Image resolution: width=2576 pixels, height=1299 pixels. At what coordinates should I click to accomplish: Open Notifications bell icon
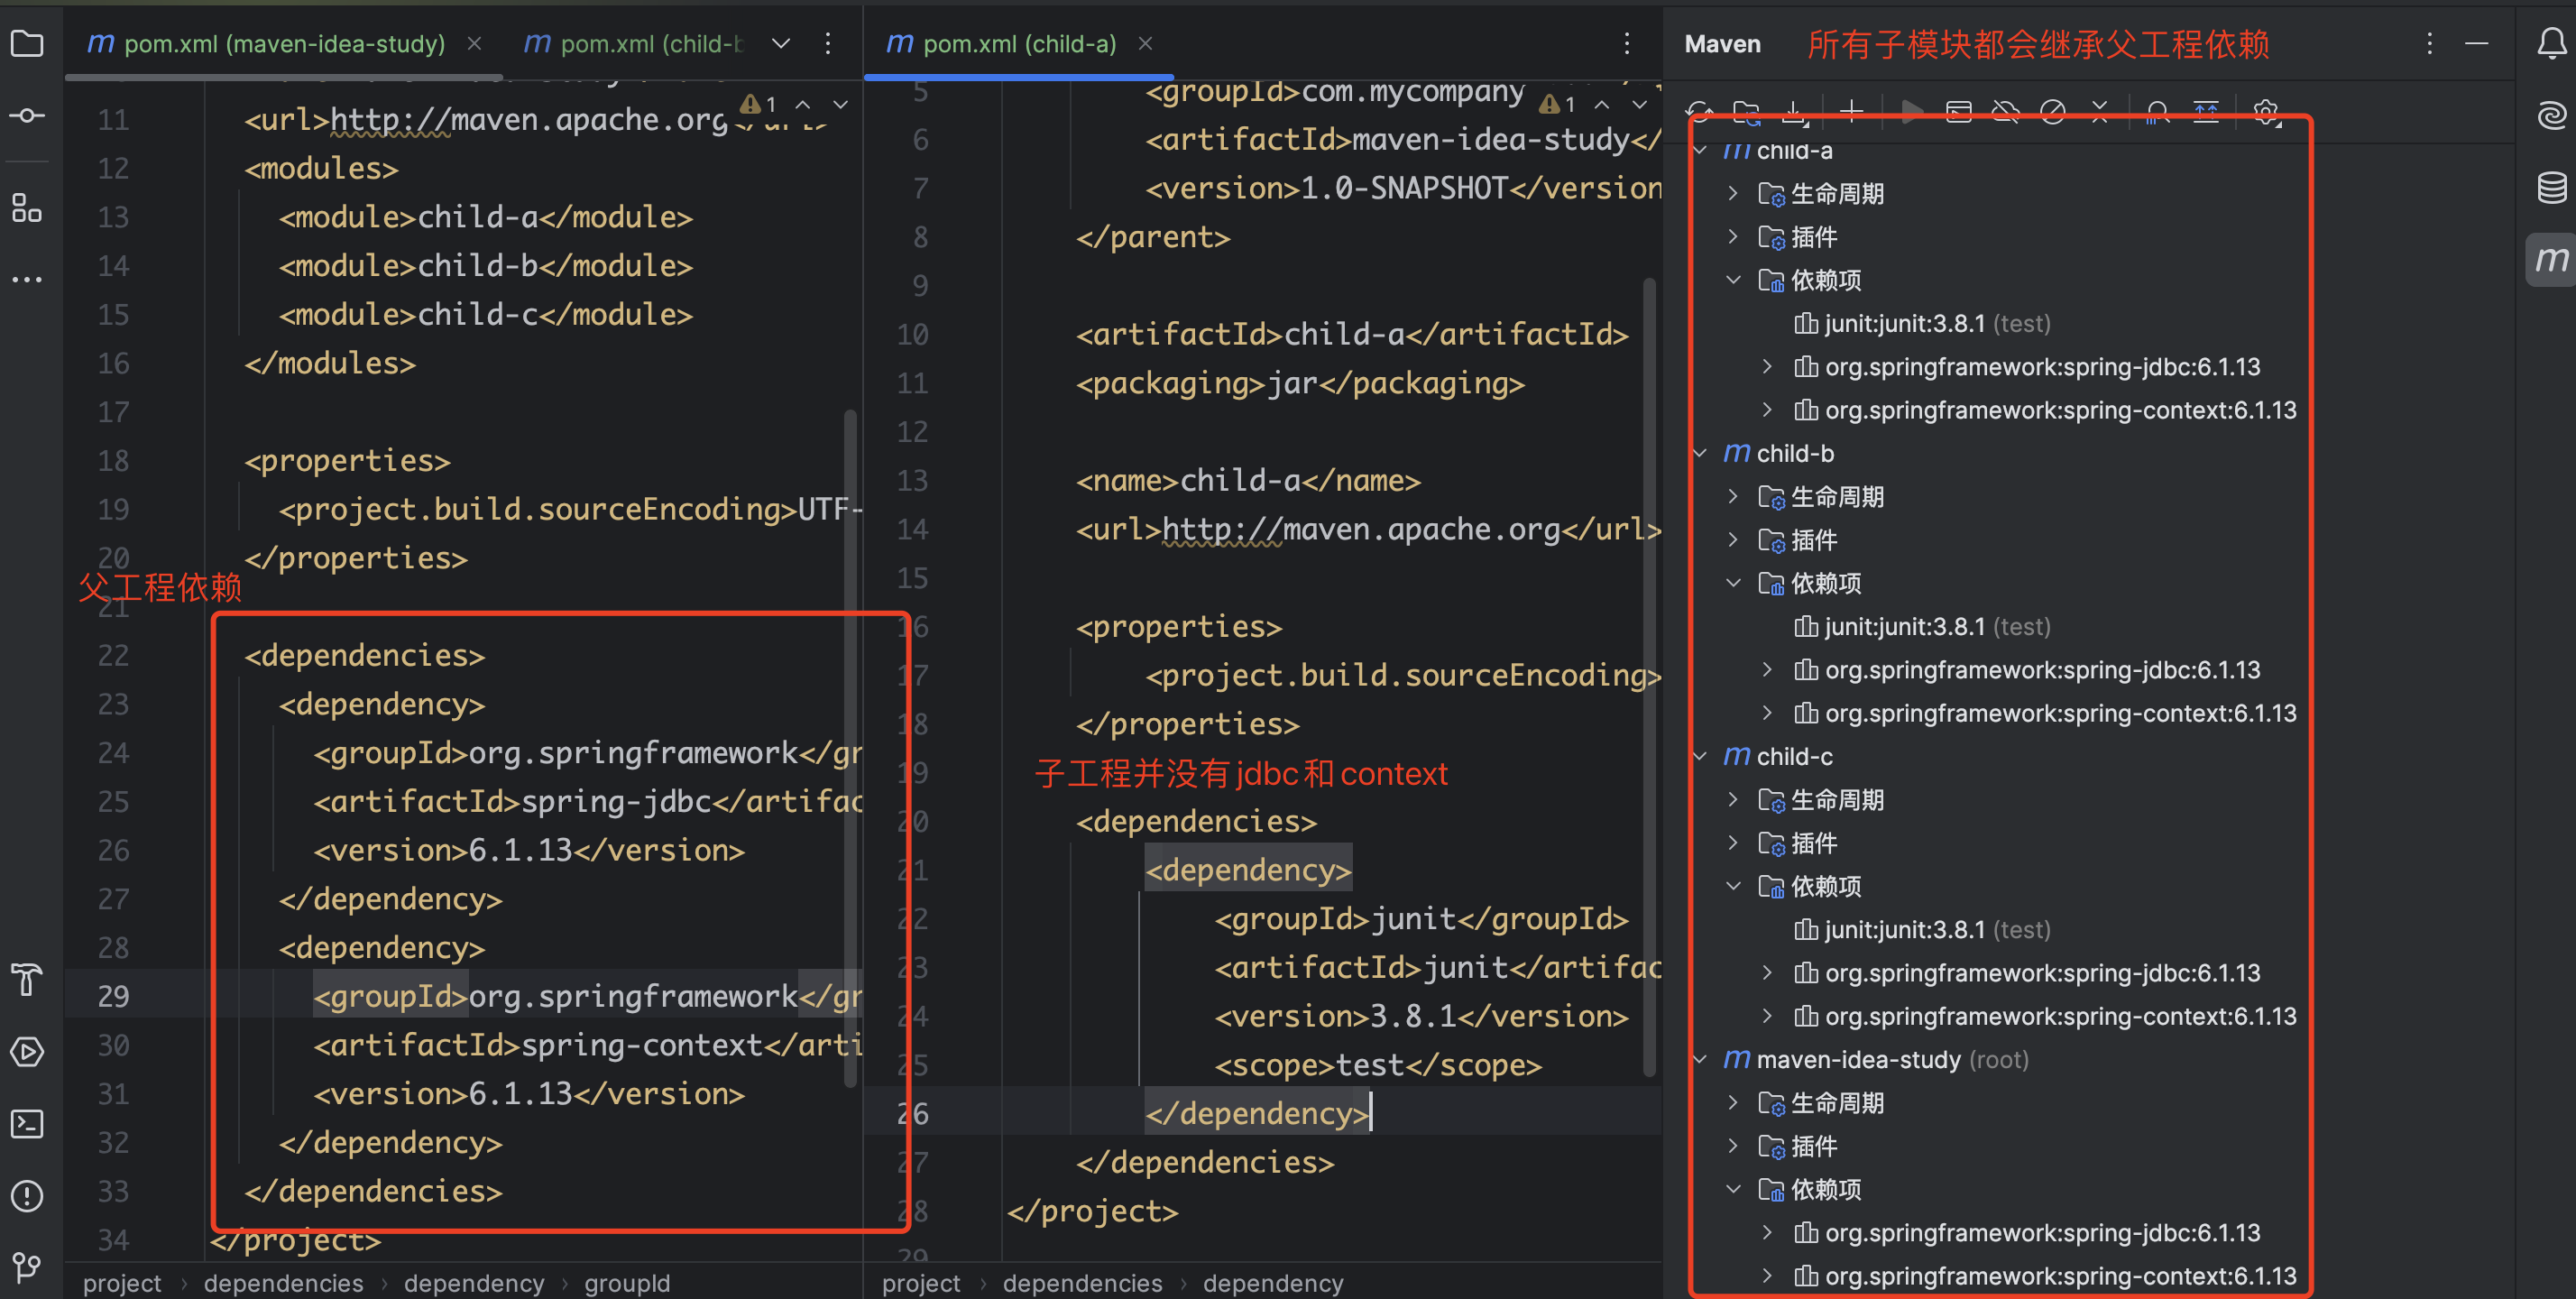(x=2551, y=43)
